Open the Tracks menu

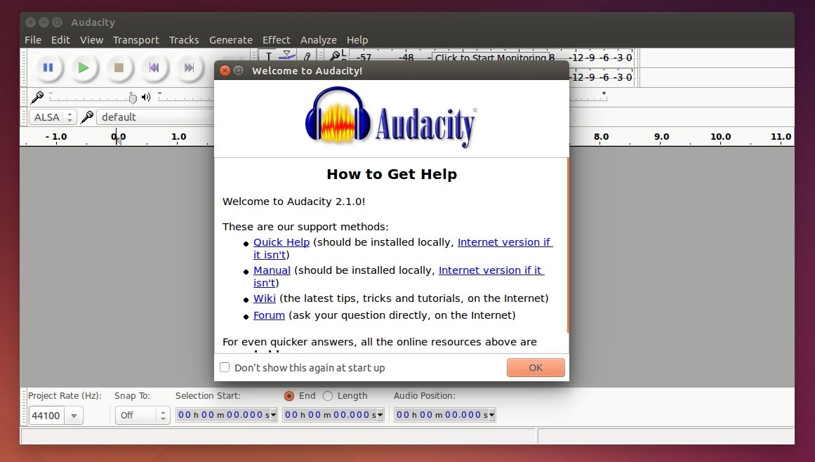click(x=184, y=40)
